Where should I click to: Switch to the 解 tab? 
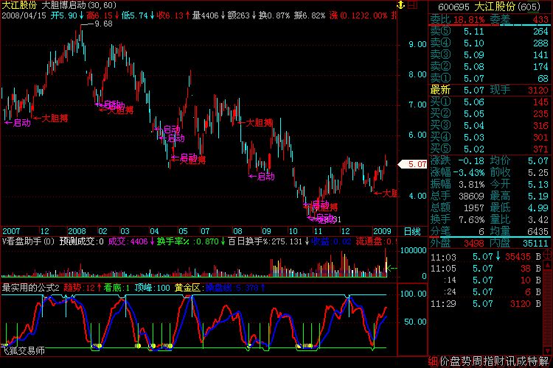click(x=543, y=361)
